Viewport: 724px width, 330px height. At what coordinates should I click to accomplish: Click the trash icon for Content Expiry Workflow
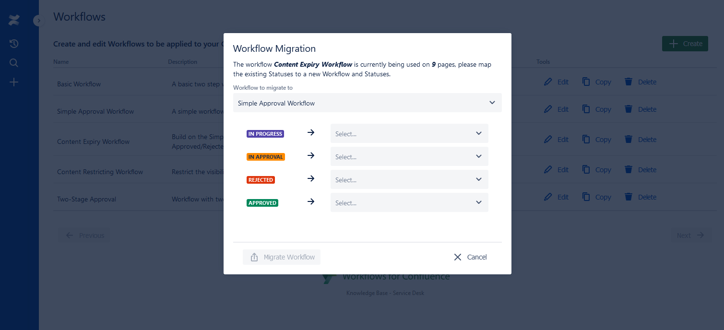[628, 140]
